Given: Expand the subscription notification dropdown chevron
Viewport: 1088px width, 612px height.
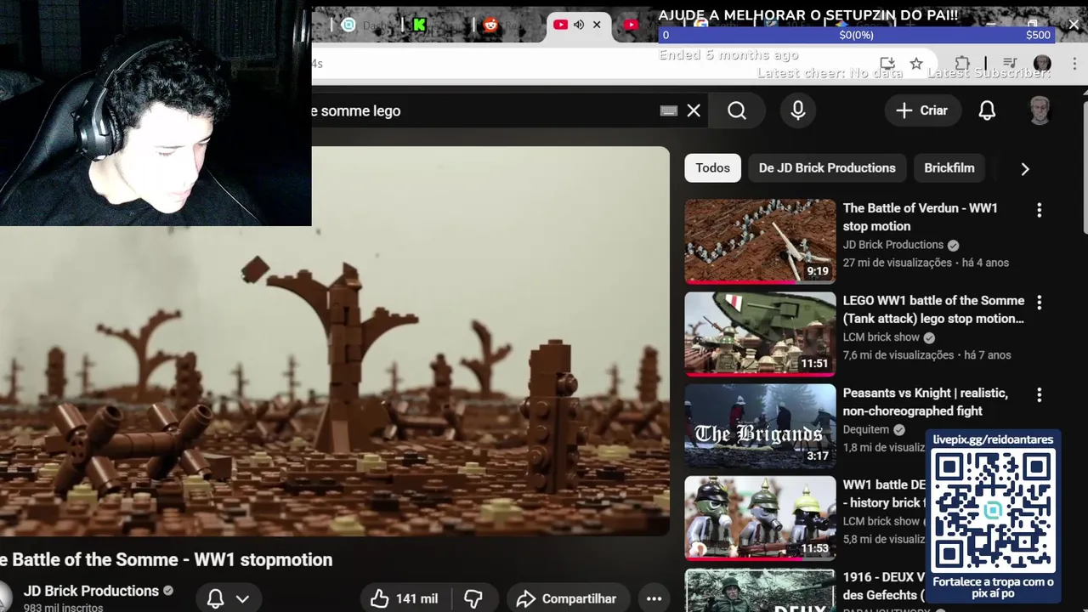Looking at the screenshot, I should [242, 599].
